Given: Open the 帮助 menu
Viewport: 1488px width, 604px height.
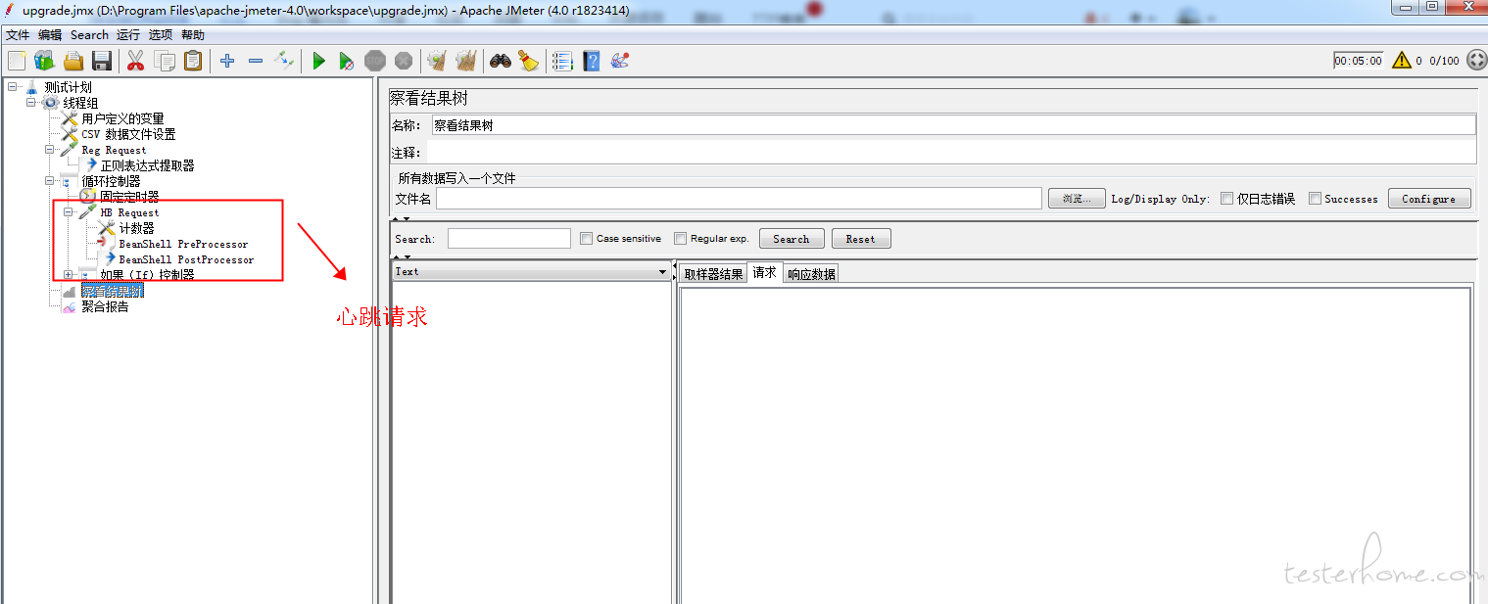Looking at the screenshot, I should coord(193,35).
